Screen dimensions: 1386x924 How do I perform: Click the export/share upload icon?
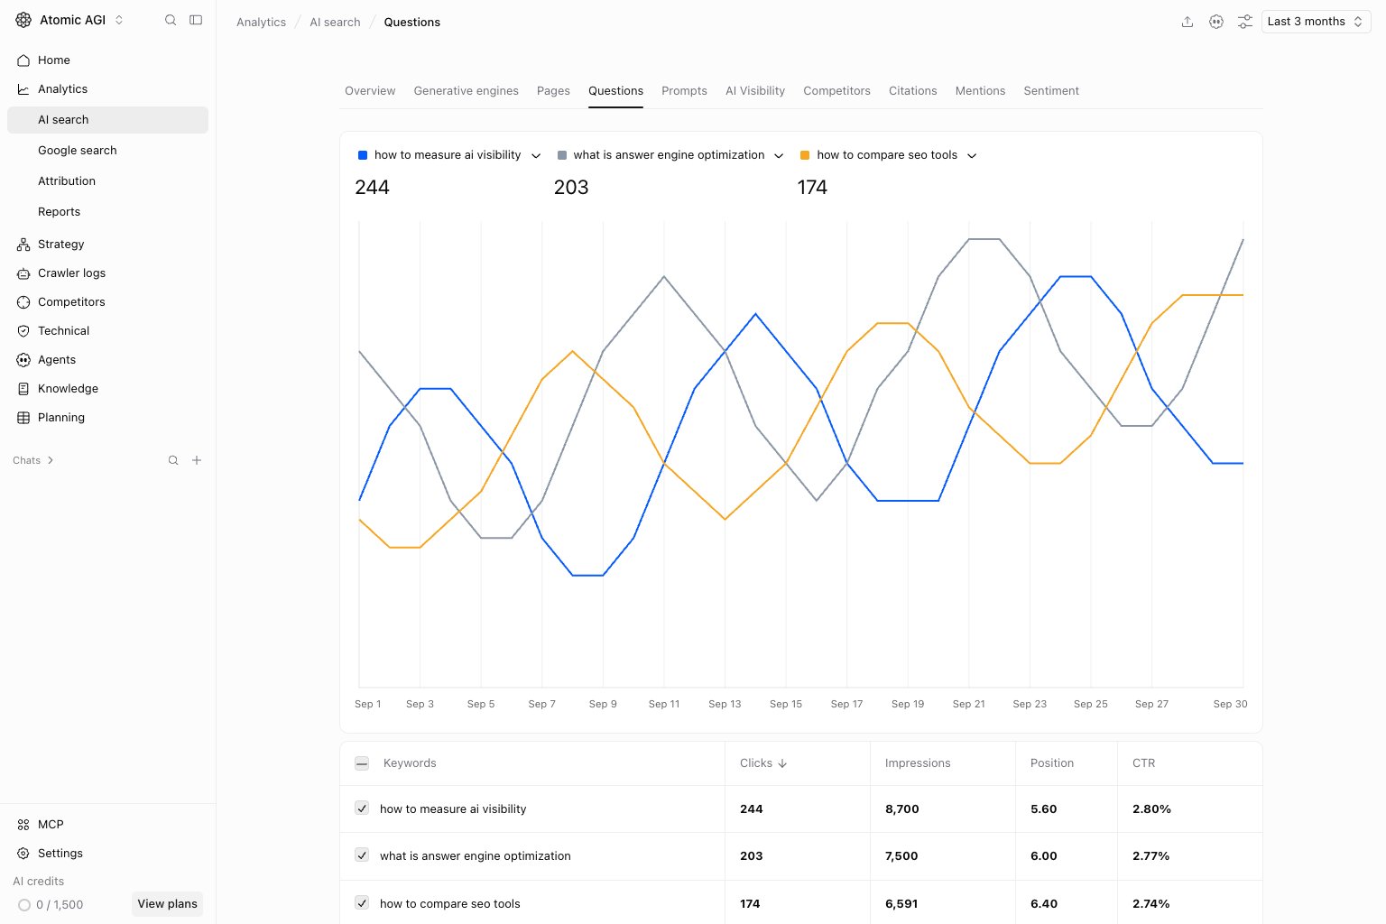(1187, 22)
